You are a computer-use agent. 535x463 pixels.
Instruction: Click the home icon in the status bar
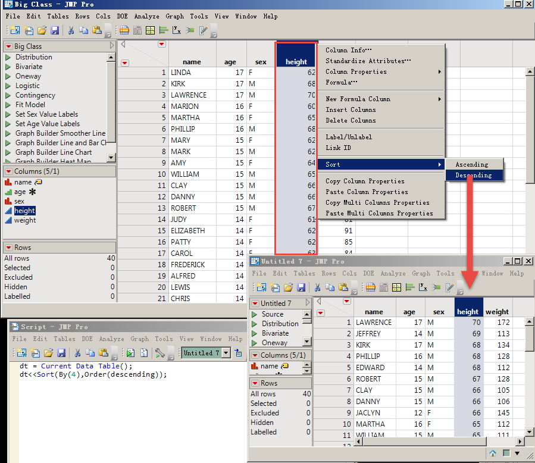tap(493, 453)
